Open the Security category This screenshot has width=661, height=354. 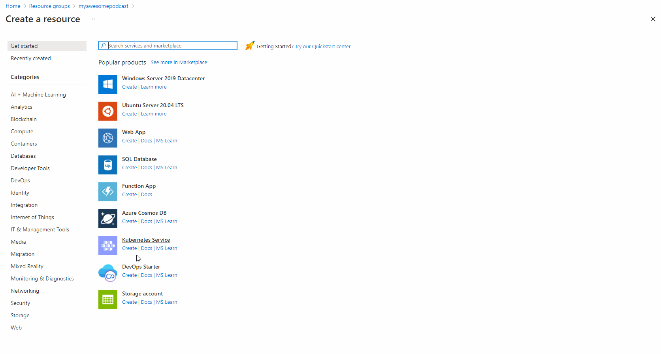[21, 303]
